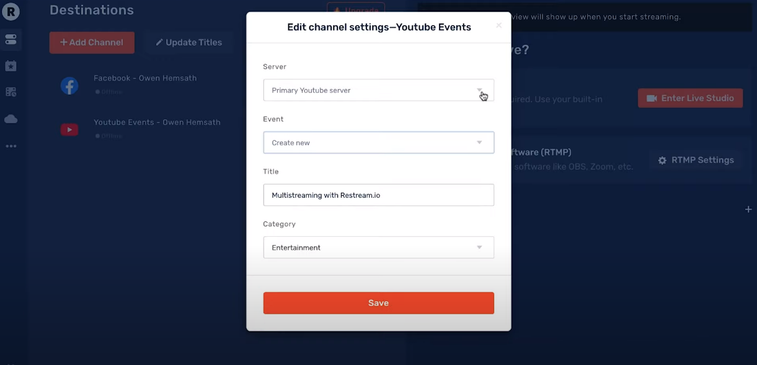The height and width of the screenshot is (365, 757).
Task: Click the 'Destinations' heading
Action: coord(92,10)
